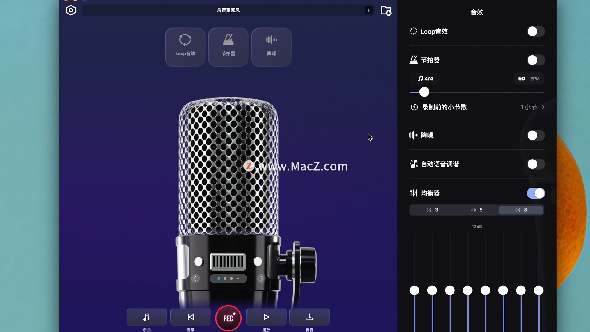Open the add folder icon
Screen dimensions: 590x332
click(x=386, y=11)
